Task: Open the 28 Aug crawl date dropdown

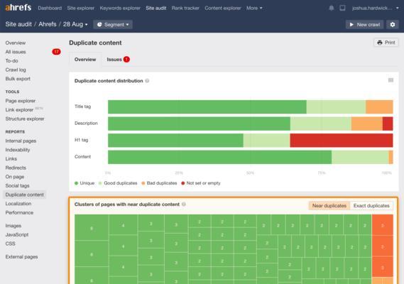Action: (x=75, y=24)
